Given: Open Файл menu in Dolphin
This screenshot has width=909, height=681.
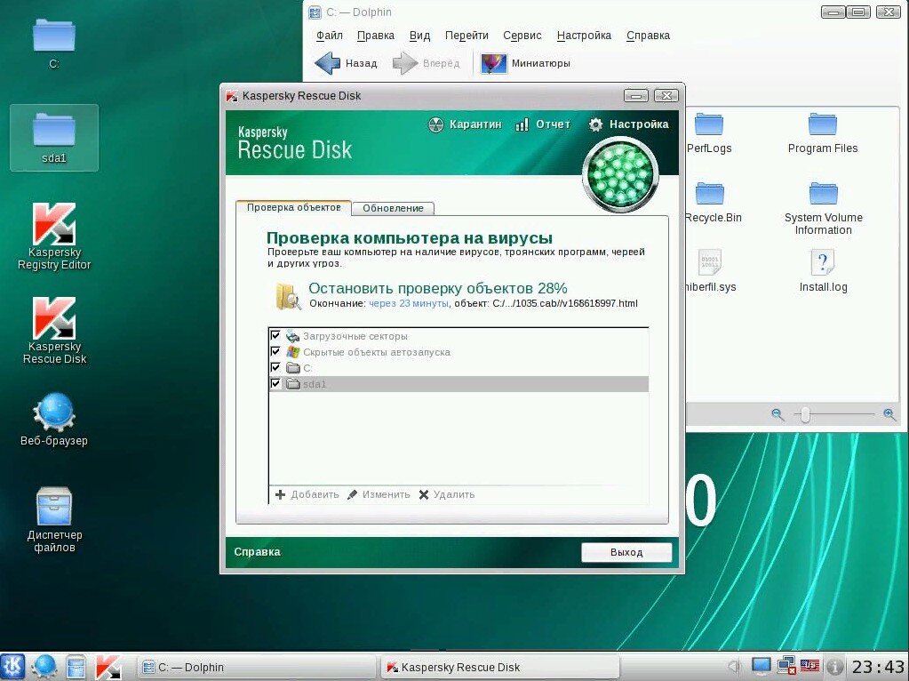Looking at the screenshot, I should [330, 36].
